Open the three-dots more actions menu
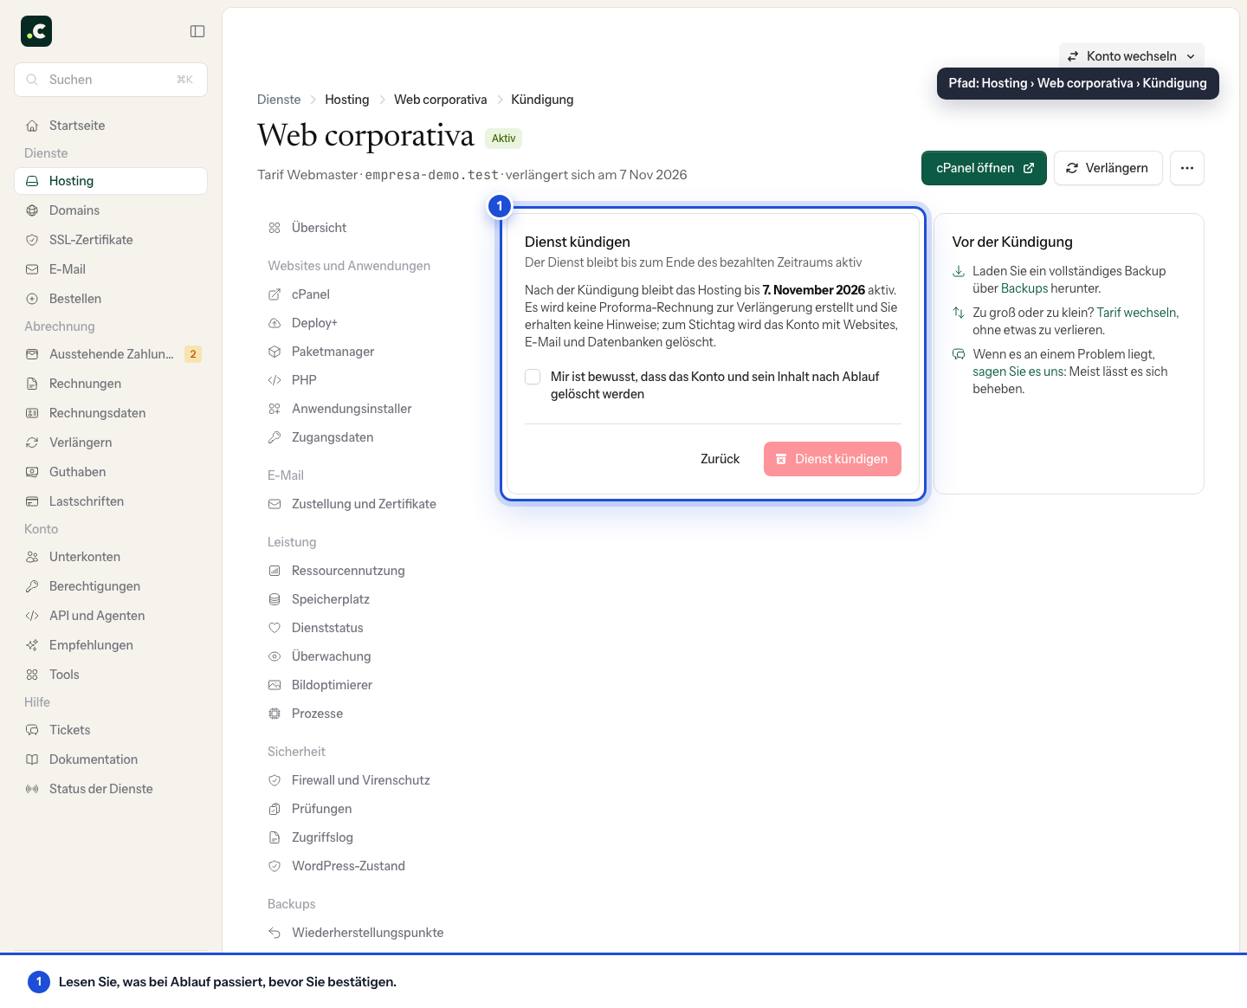Screen dimensions: 1247x1008 [1186, 168]
